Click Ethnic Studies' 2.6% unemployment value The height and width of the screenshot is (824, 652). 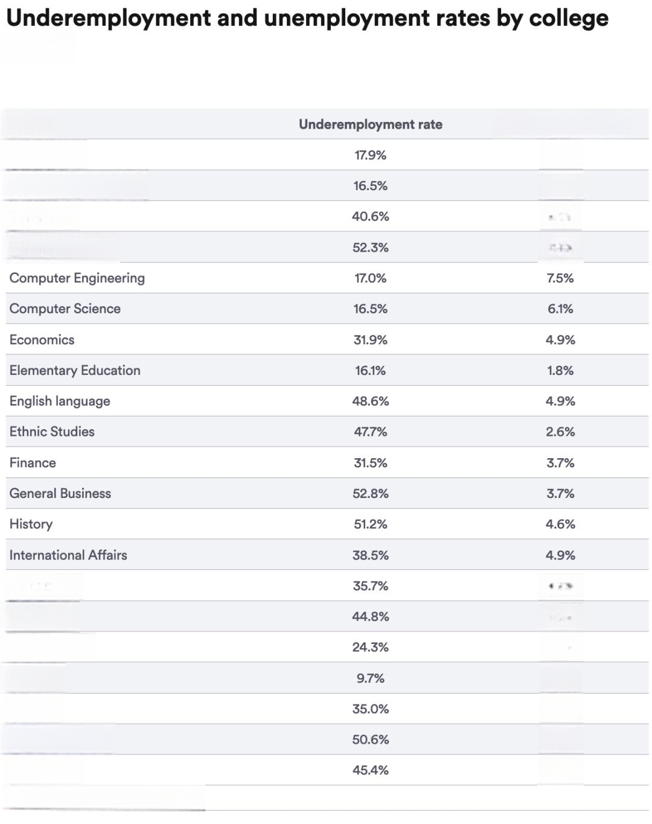pyautogui.click(x=560, y=432)
